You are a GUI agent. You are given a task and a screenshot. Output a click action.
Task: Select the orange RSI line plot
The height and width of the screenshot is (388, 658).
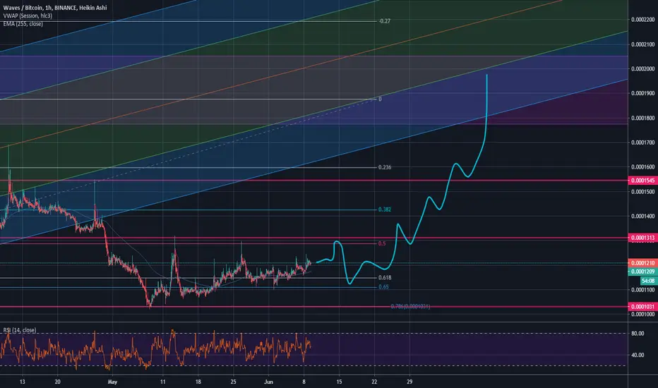pos(155,349)
